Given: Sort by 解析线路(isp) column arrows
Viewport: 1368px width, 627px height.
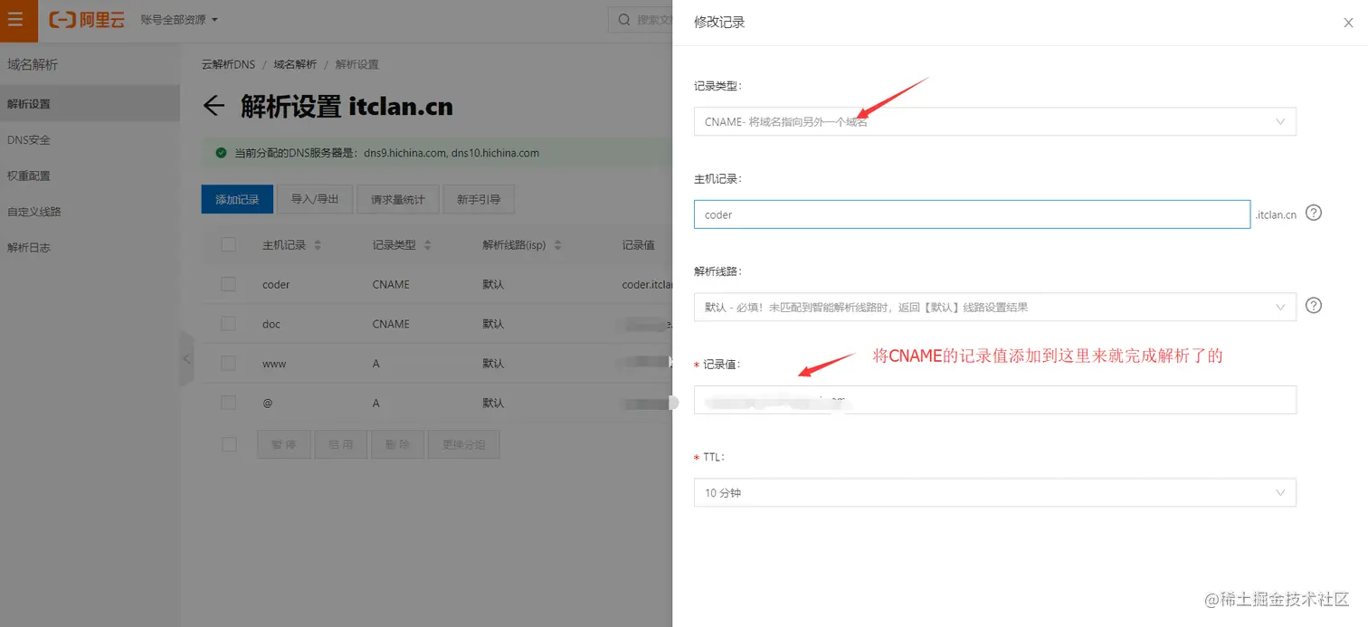Looking at the screenshot, I should point(557,245).
